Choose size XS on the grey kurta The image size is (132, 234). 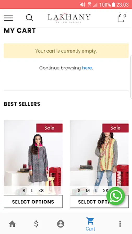(41, 191)
